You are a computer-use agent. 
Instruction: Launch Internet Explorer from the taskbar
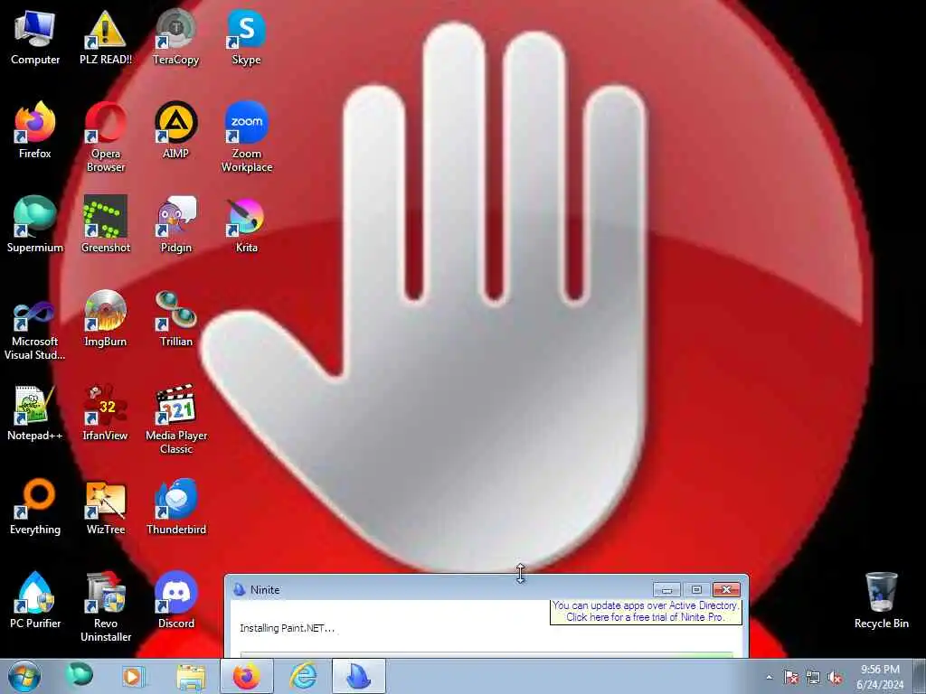pos(303,676)
